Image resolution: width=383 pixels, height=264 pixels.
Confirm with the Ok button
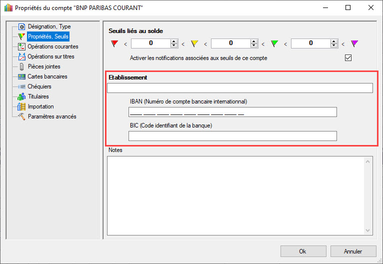(302, 251)
